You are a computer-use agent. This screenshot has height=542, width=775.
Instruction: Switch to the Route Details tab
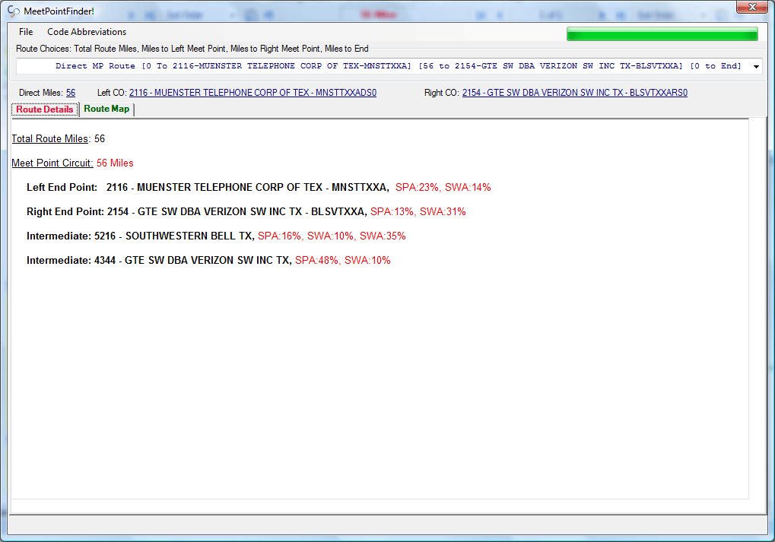pos(45,109)
